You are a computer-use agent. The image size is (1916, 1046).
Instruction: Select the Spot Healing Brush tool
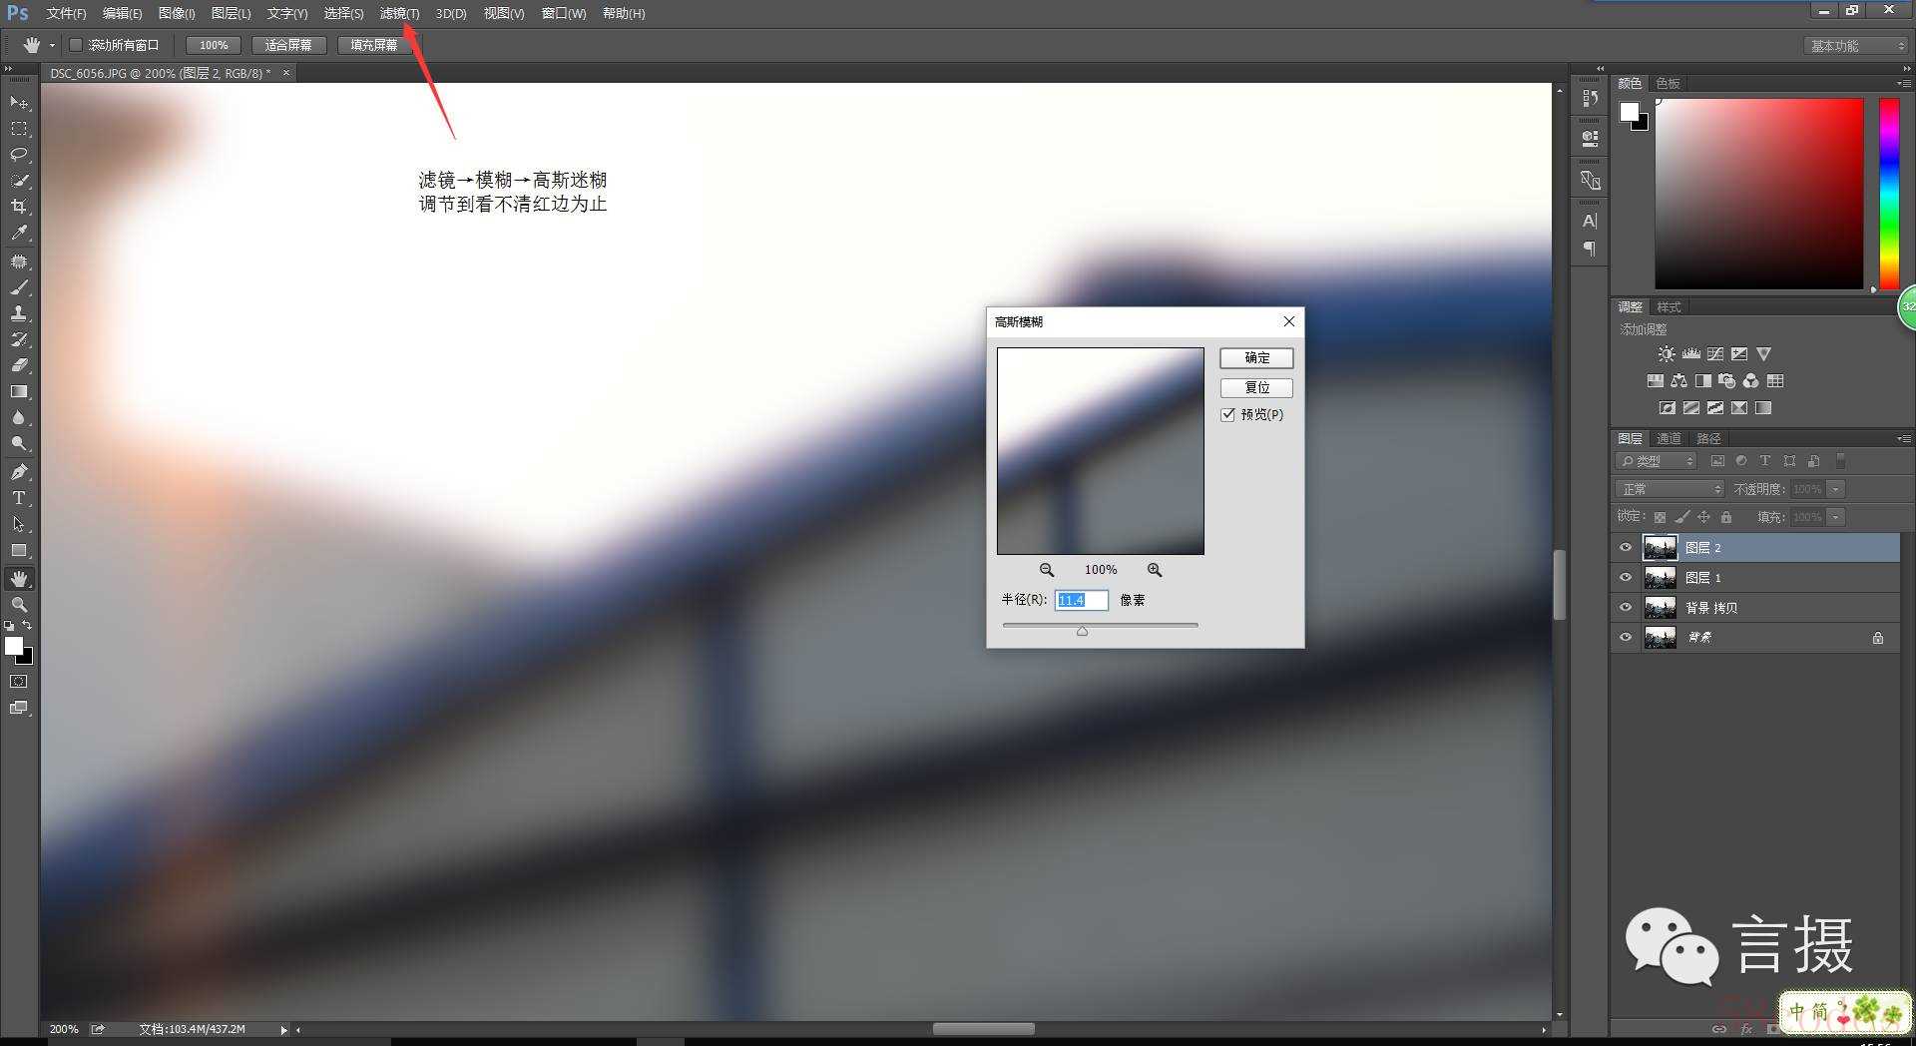pyautogui.click(x=19, y=261)
